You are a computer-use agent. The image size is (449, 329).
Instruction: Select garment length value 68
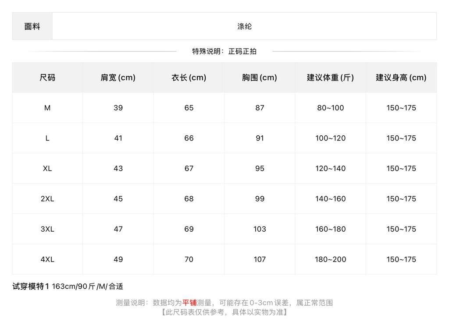click(189, 199)
